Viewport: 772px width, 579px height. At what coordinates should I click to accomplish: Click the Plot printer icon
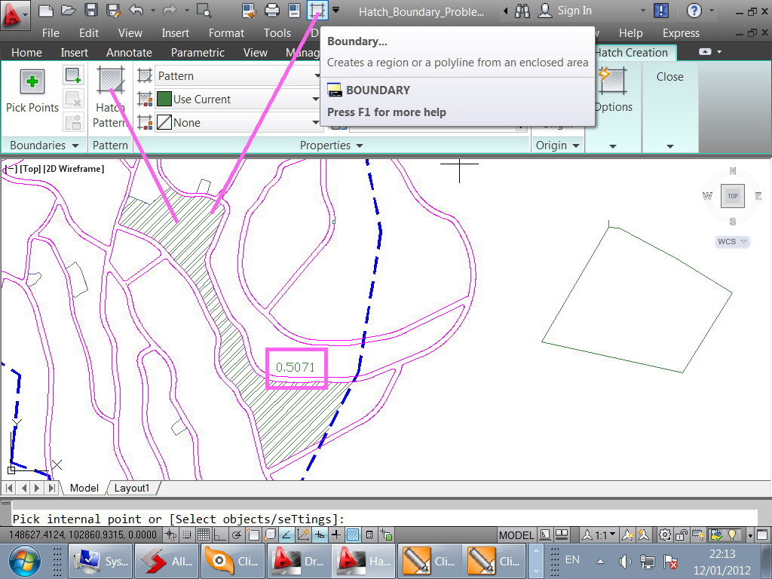click(271, 11)
